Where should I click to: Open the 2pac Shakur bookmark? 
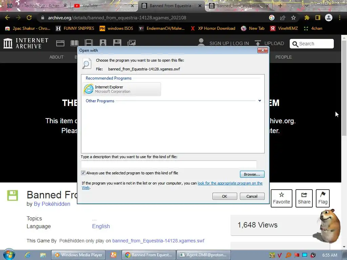coord(28,28)
